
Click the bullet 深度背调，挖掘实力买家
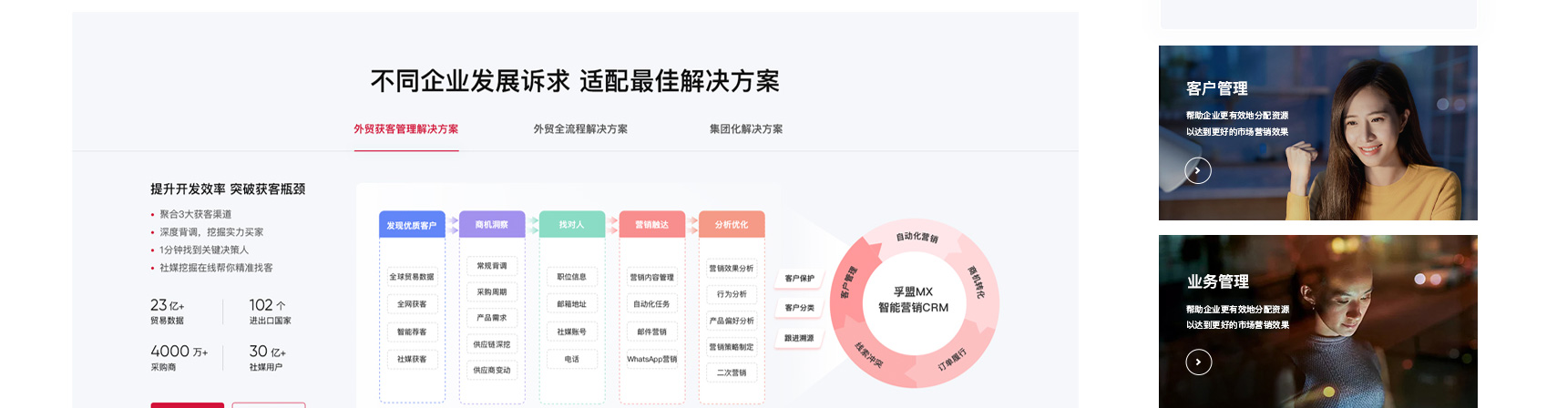click(211, 232)
